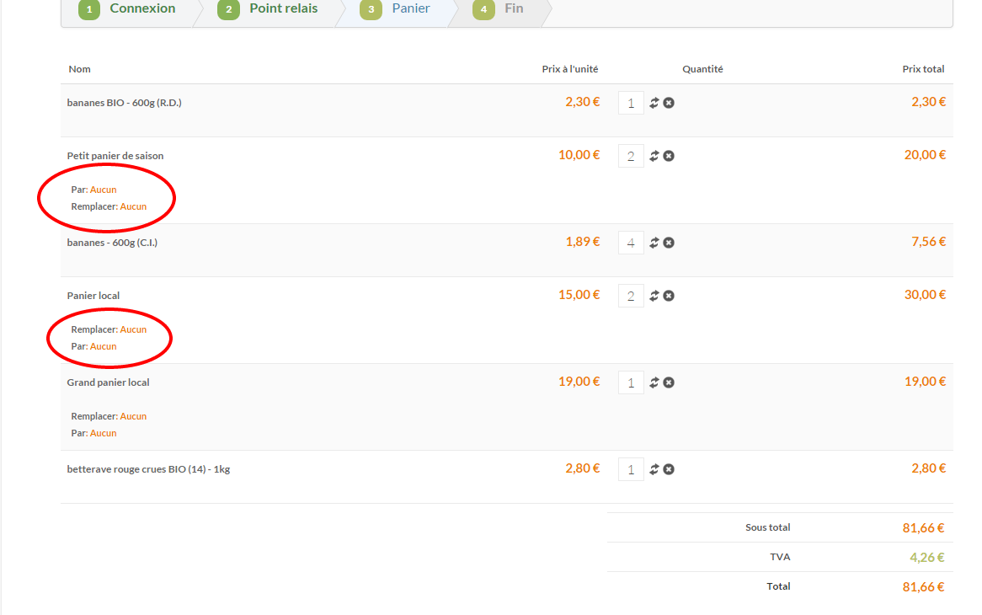The image size is (982, 615).
Task: Delete betterave rouge crues BIO item
Action: point(669,469)
